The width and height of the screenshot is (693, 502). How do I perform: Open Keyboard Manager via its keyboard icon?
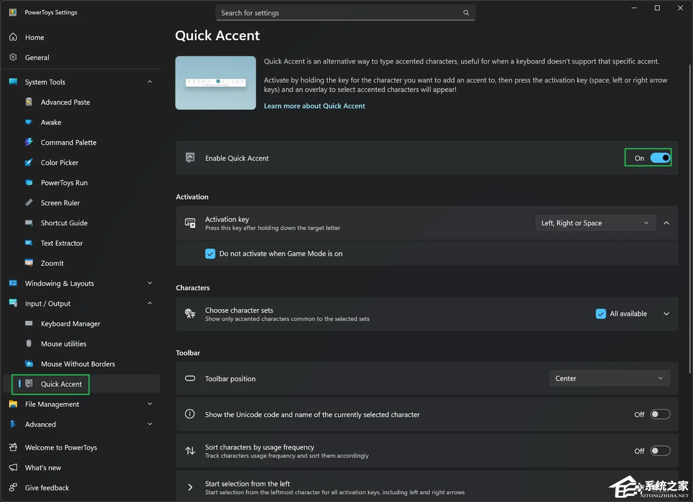(x=29, y=324)
